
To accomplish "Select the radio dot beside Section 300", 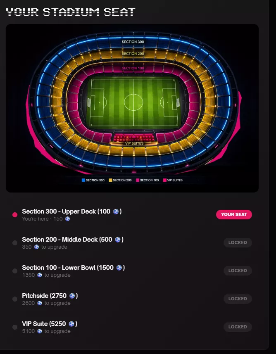I will pos(15,214).
